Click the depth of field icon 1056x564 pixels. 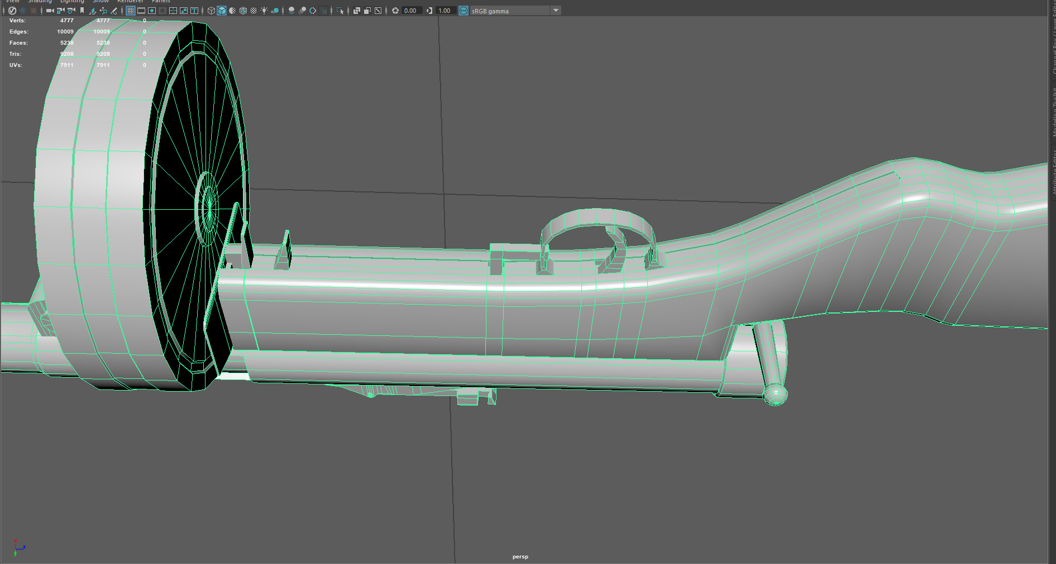[x=323, y=11]
